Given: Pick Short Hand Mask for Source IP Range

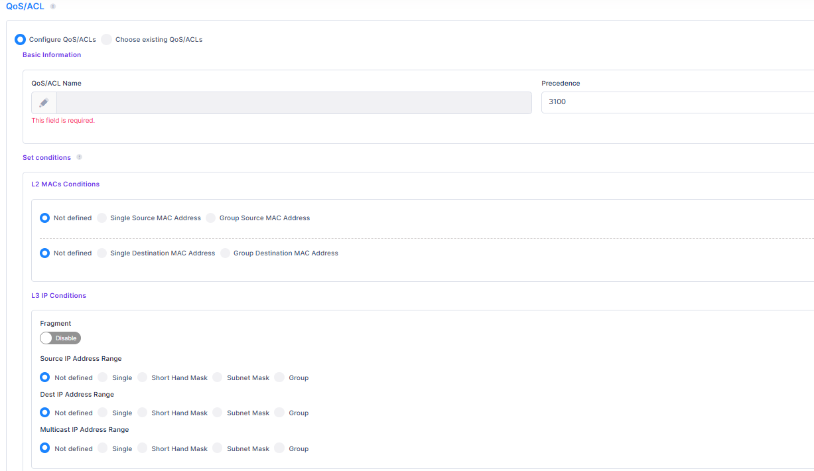Looking at the screenshot, I should [x=143, y=377].
